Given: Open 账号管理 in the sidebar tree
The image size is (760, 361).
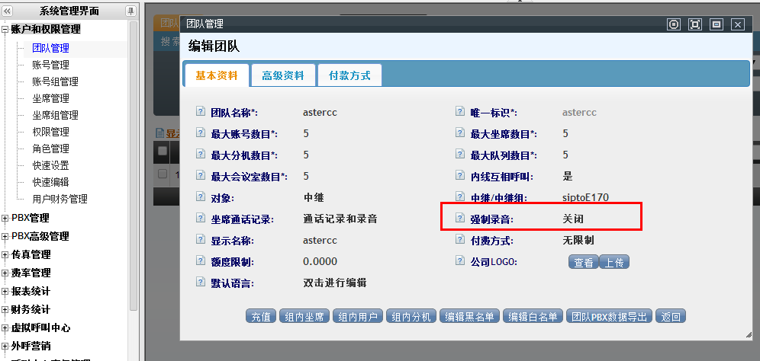Looking at the screenshot, I should 50,65.
